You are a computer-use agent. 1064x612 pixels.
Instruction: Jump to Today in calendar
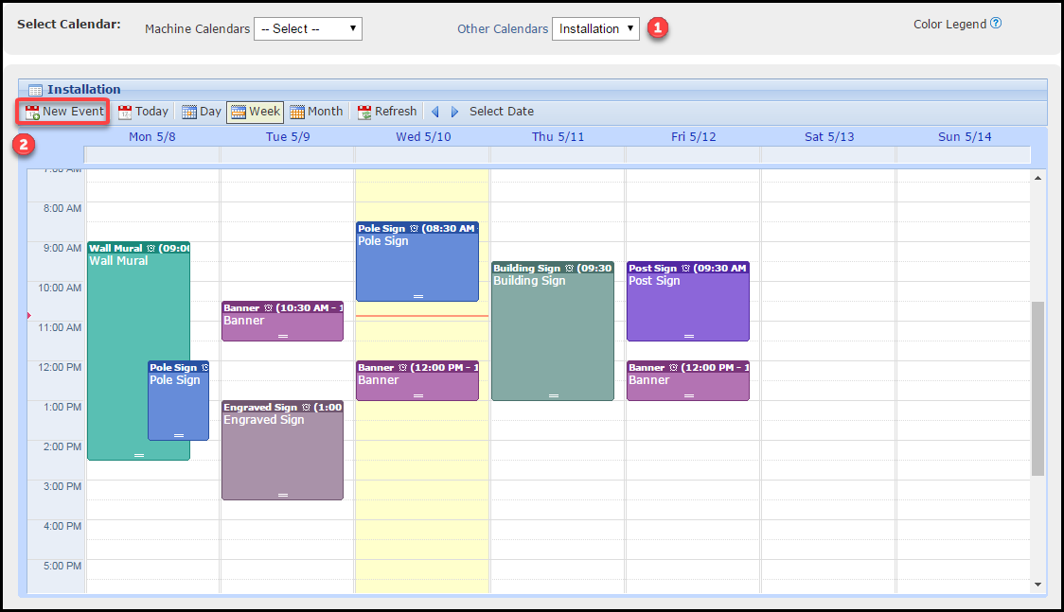point(143,112)
